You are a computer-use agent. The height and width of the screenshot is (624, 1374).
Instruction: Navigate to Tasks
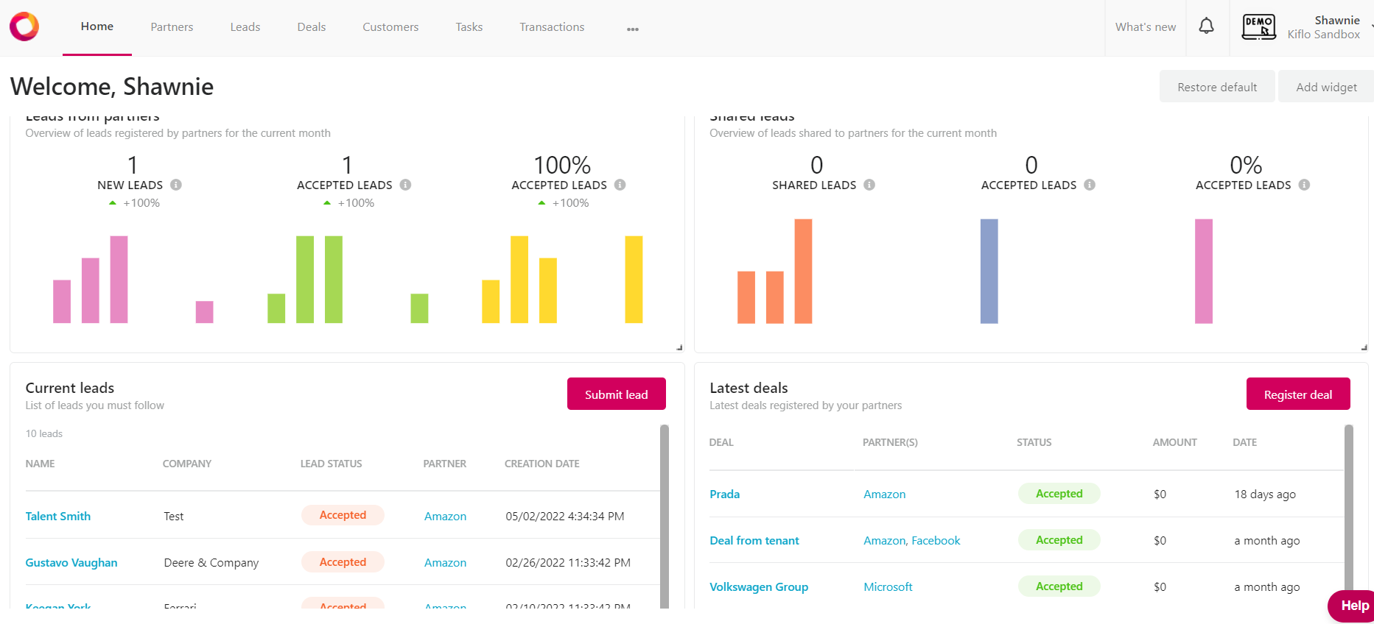(469, 27)
